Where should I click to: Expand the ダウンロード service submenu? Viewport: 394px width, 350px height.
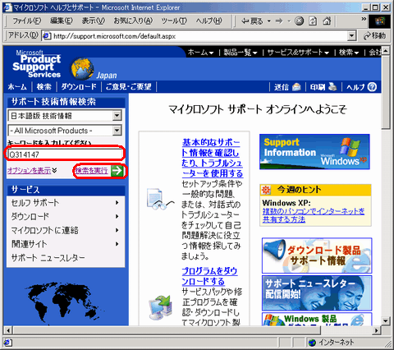66,216
